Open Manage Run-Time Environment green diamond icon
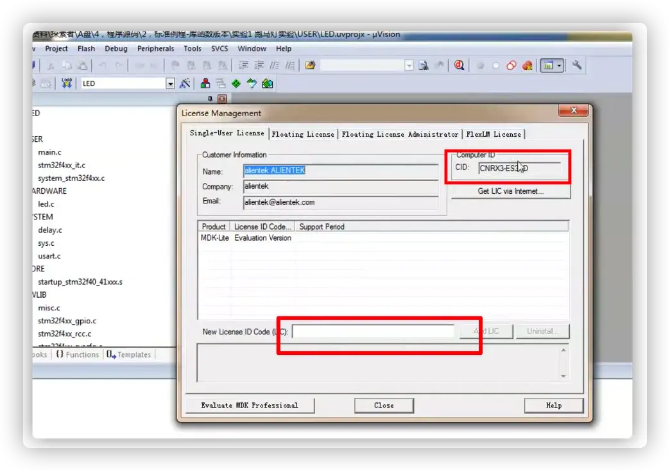Viewport: 670px width, 471px height. tap(236, 83)
